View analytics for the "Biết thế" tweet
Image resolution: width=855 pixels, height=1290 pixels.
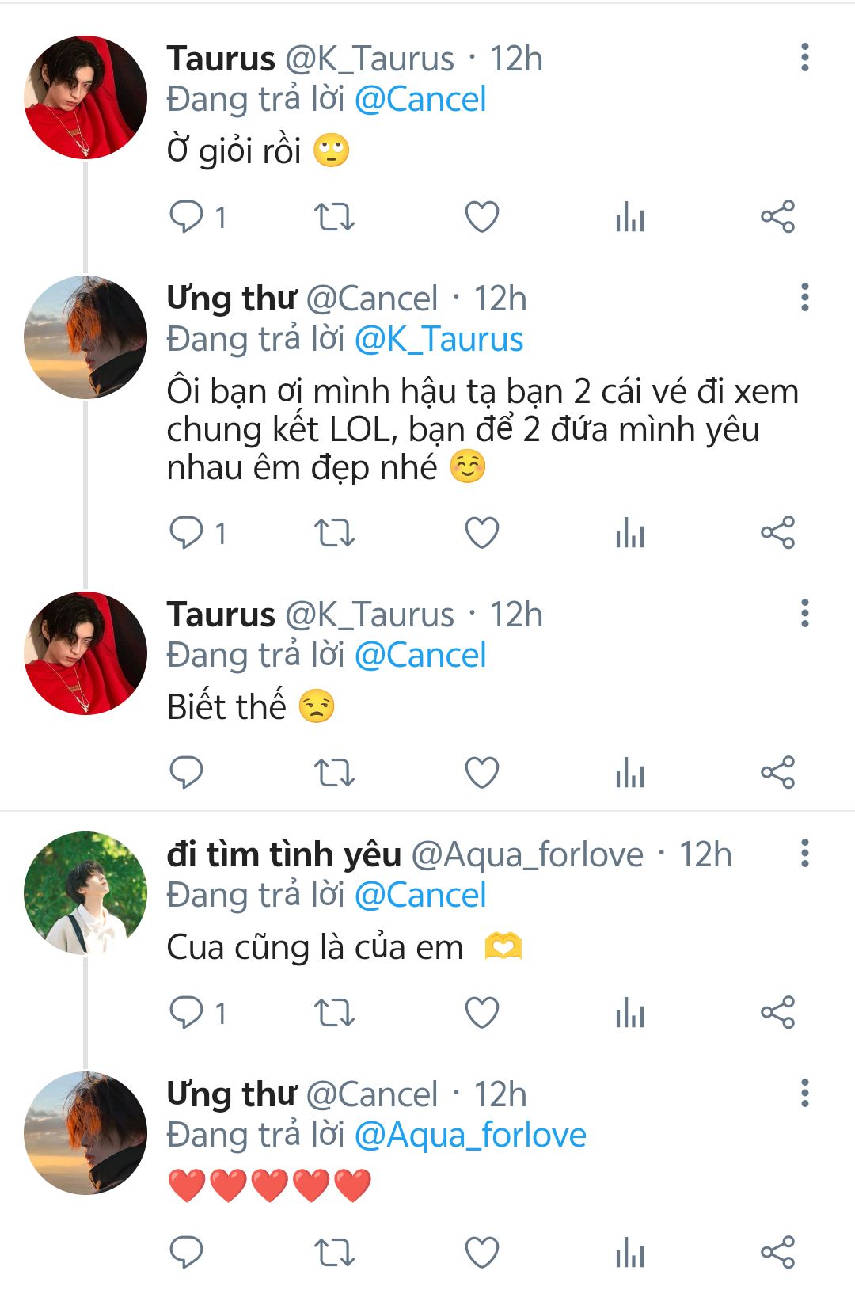[x=630, y=773]
